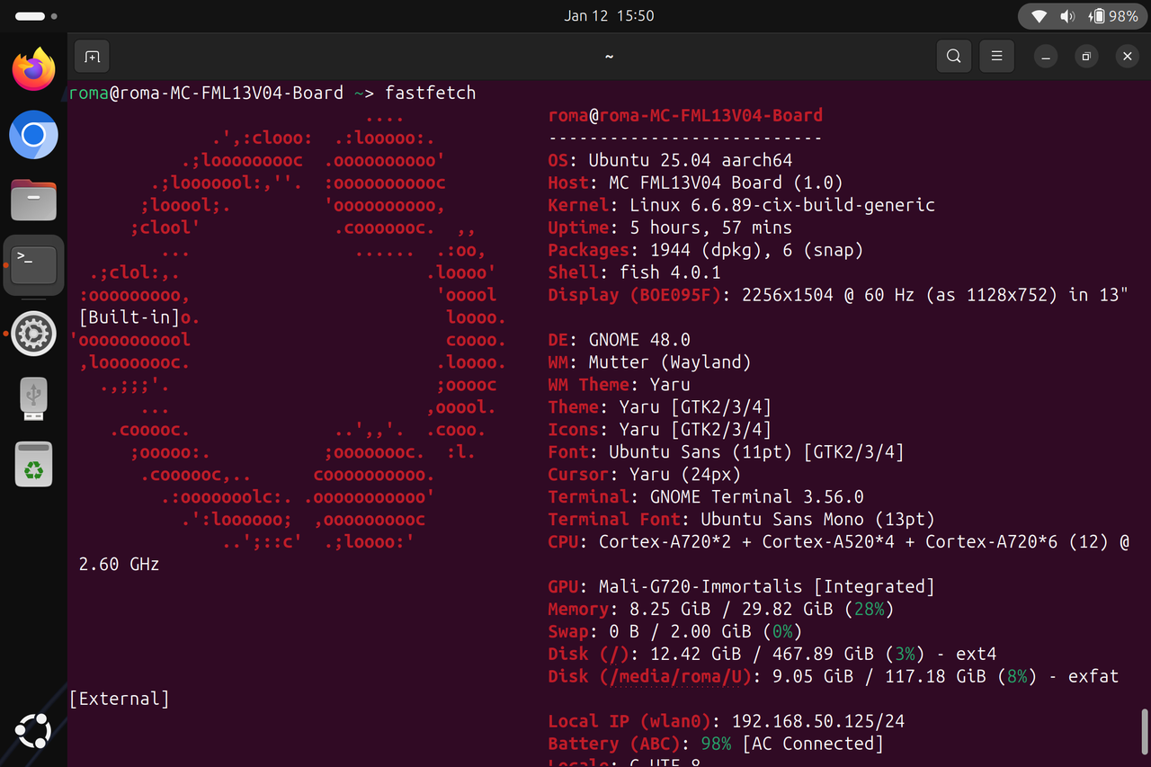Screen dimensions: 1151x767
Task: Open Files manager from the dock
Action: (x=33, y=201)
